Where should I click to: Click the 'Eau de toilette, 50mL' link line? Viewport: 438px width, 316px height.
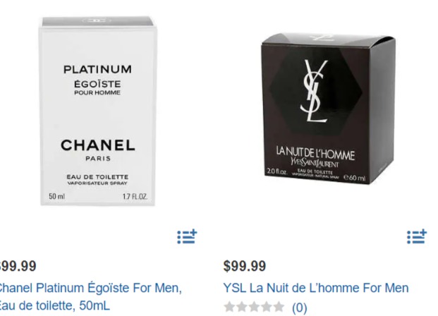pos(55,305)
